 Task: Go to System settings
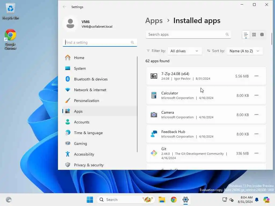coord(100,68)
